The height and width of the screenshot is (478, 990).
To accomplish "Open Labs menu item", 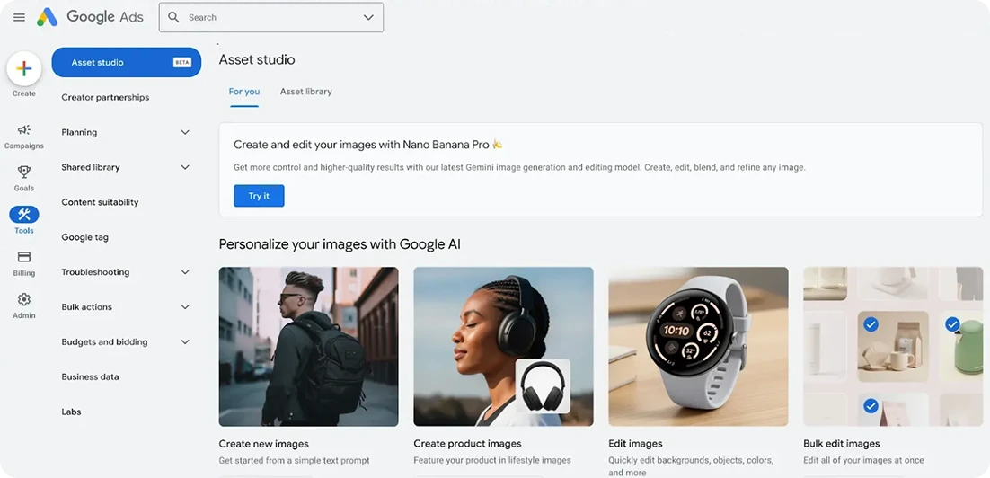I will click(71, 412).
